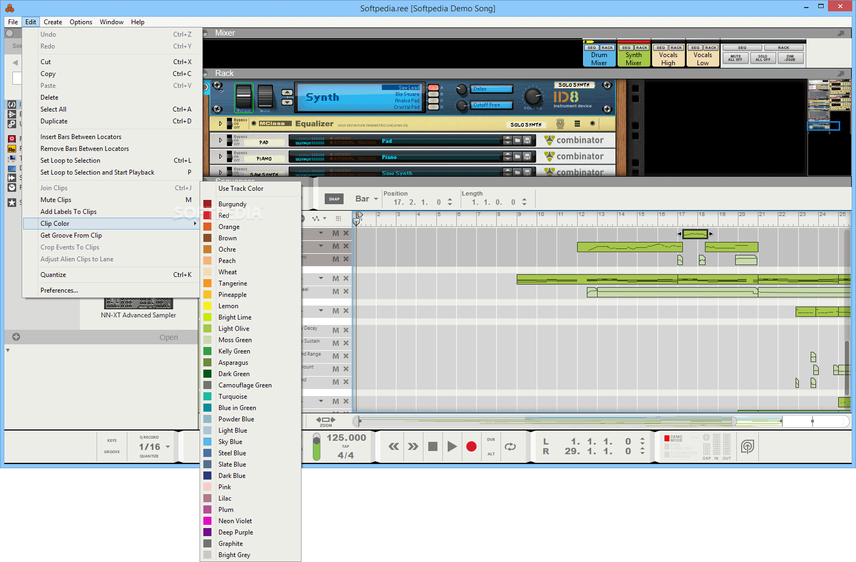Select the Neon Violet clip color
Viewport: 856px width, 562px height.
click(x=250, y=521)
